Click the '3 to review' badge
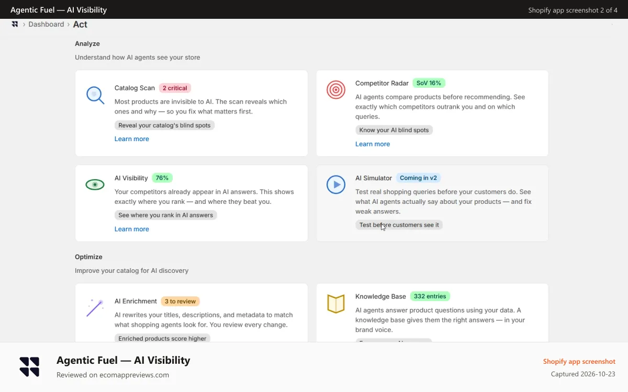This screenshot has width=628, height=392. 180,301
